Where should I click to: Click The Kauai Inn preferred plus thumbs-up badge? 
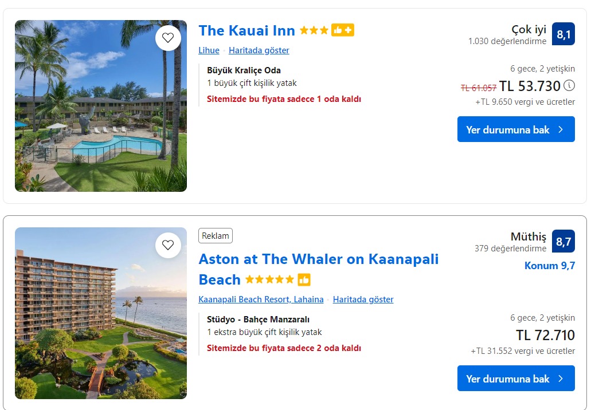pos(343,30)
